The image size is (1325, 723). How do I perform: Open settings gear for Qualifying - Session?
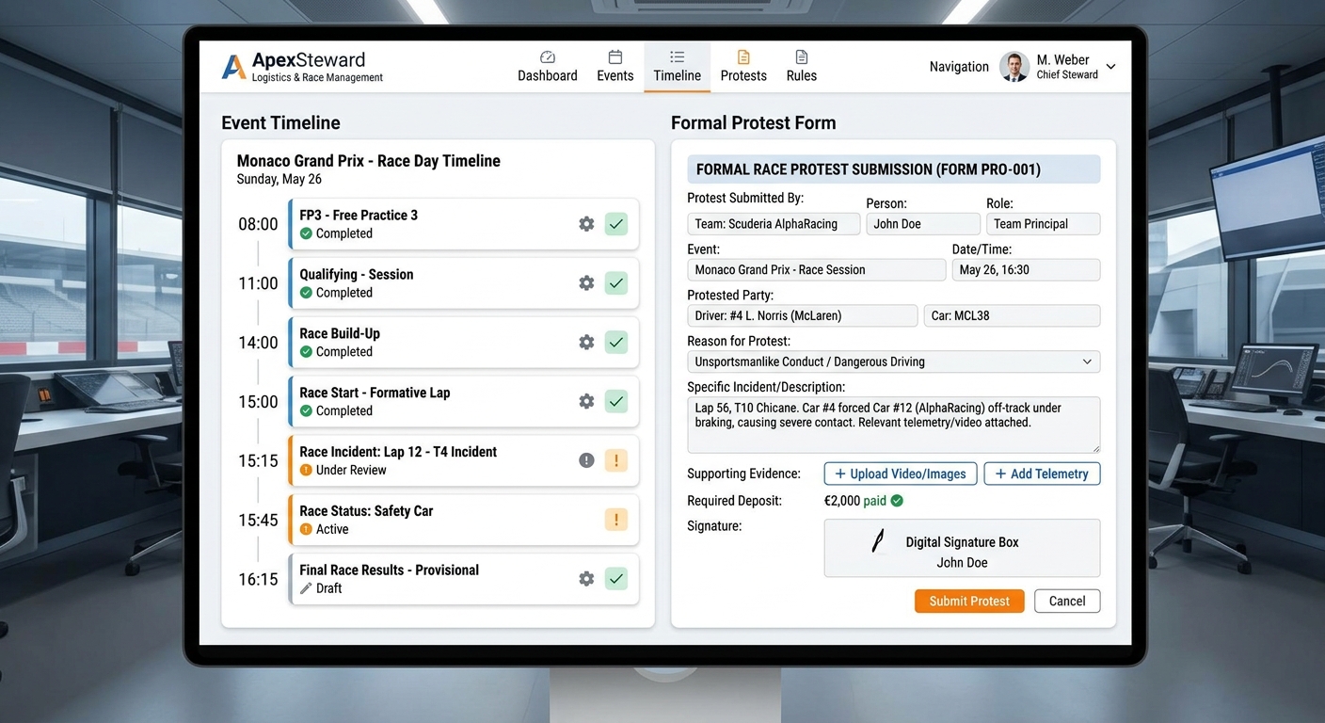pyautogui.click(x=586, y=283)
